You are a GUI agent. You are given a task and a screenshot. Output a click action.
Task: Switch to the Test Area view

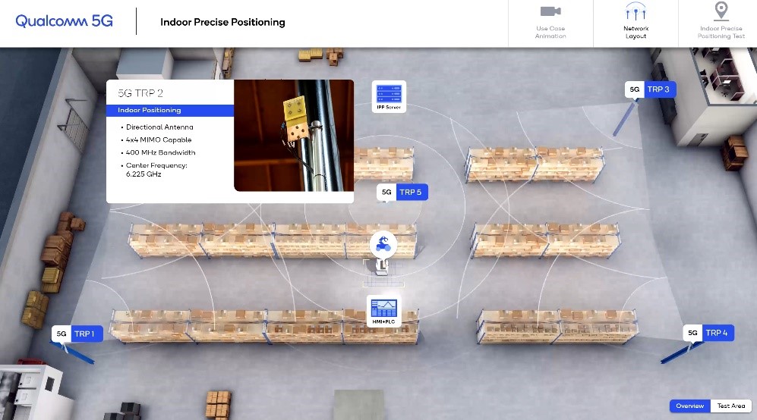tap(731, 406)
